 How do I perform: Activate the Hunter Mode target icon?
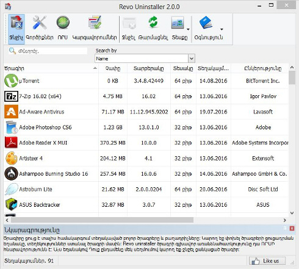[x=63, y=23]
